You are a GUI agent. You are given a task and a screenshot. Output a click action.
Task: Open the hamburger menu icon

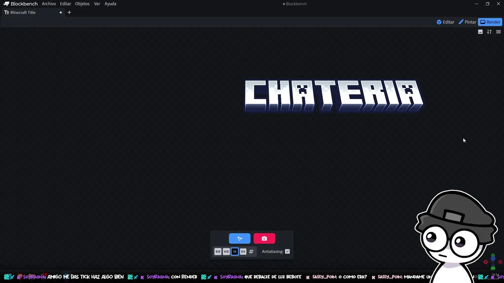point(498,32)
